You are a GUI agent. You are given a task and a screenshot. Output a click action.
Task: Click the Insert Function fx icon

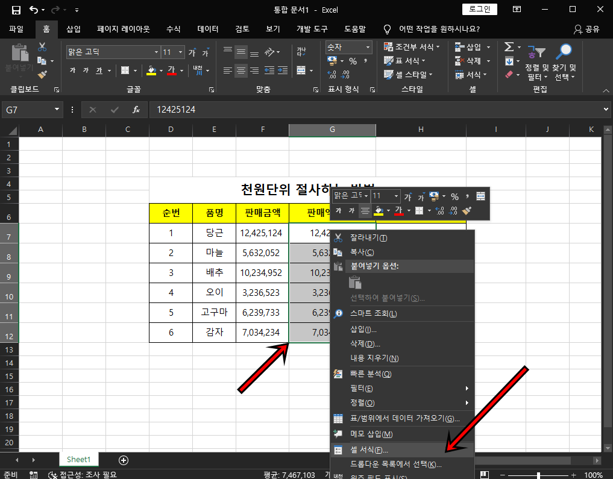tap(136, 110)
